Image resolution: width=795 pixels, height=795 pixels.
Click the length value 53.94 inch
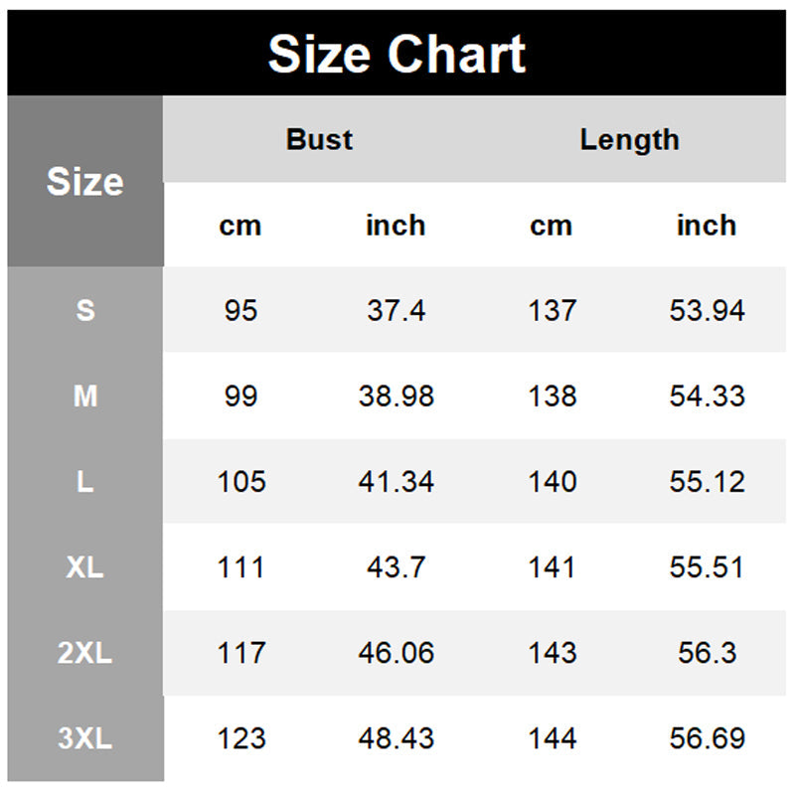[x=707, y=310]
